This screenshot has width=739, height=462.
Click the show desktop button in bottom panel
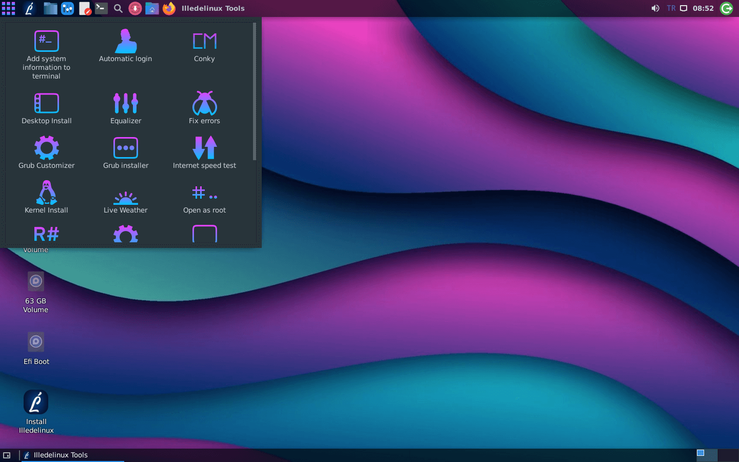(x=7, y=455)
